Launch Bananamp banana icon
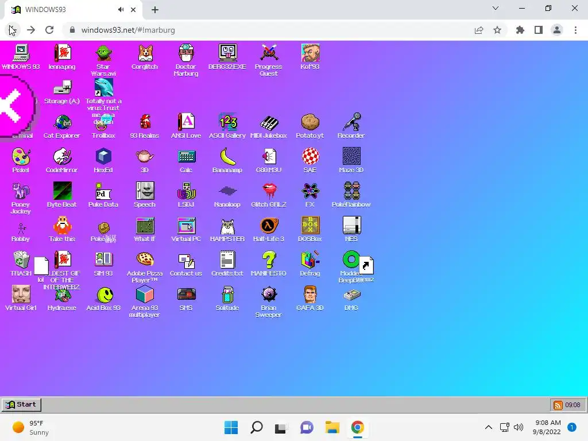 (227, 157)
